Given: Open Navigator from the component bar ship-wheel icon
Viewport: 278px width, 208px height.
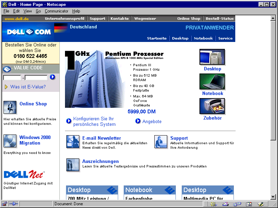Looking at the screenshot, I should click(213, 204).
